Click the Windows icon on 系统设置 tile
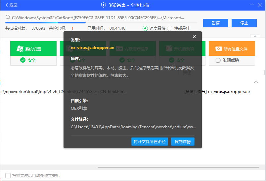The width and height of the screenshot is (266, 181). pos(20,49)
